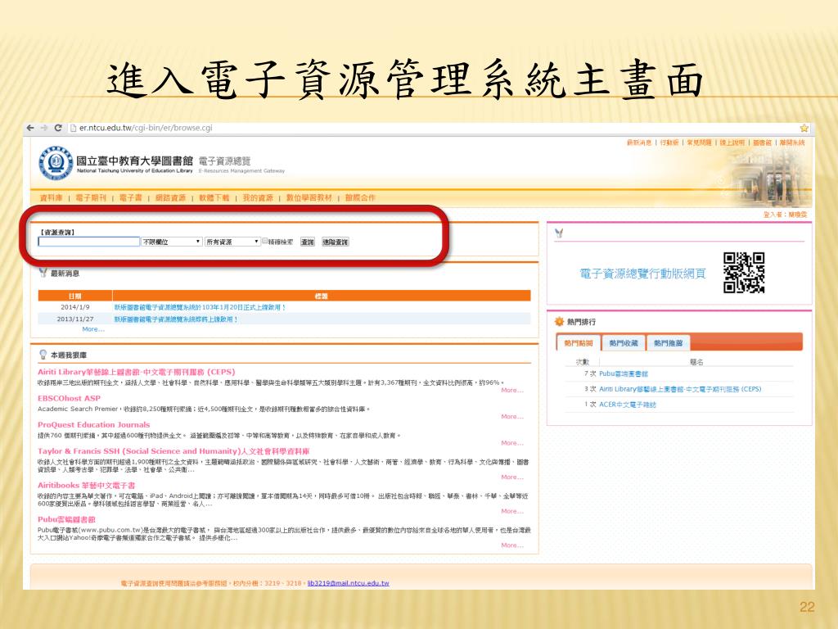Open Airiti Library CEPS database link
Viewport: 838px width, 629px height.
coord(137,372)
